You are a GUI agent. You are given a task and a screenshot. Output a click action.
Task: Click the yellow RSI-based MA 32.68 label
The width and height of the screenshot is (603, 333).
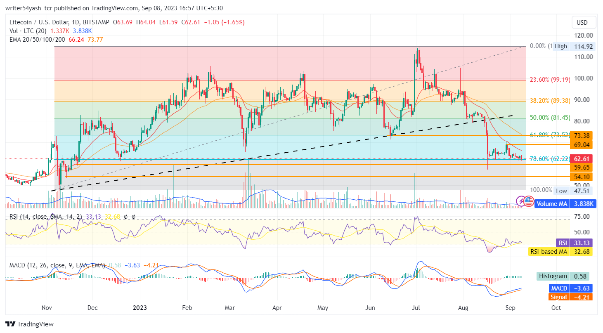[x=561, y=251]
